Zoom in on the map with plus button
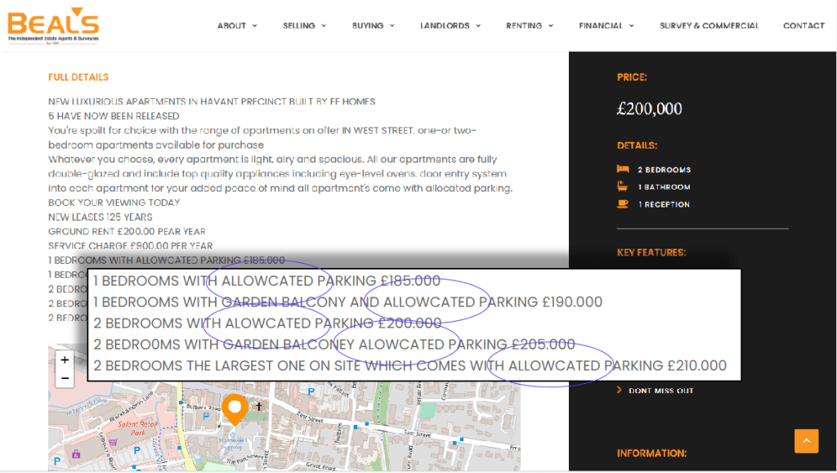This screenshot has width=837, height=473. point(65,360)
